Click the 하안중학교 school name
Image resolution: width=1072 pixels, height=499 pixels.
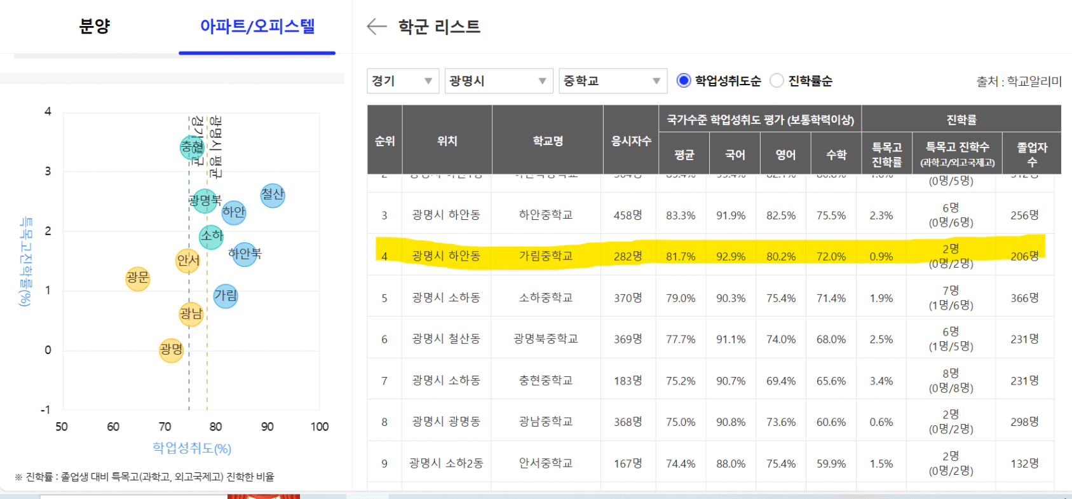(x=546, y=215)
